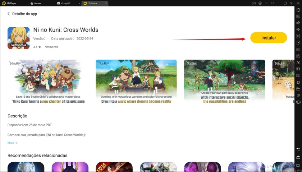Close the LD Store tab
Screen dimensions: 302x172
click(x=106, y=3)
